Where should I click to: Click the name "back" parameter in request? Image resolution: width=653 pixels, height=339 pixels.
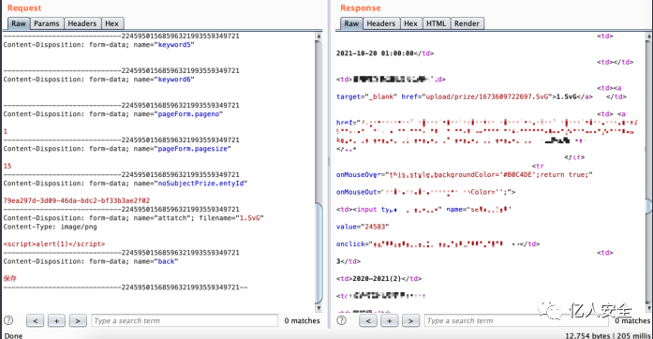(166, 261)
